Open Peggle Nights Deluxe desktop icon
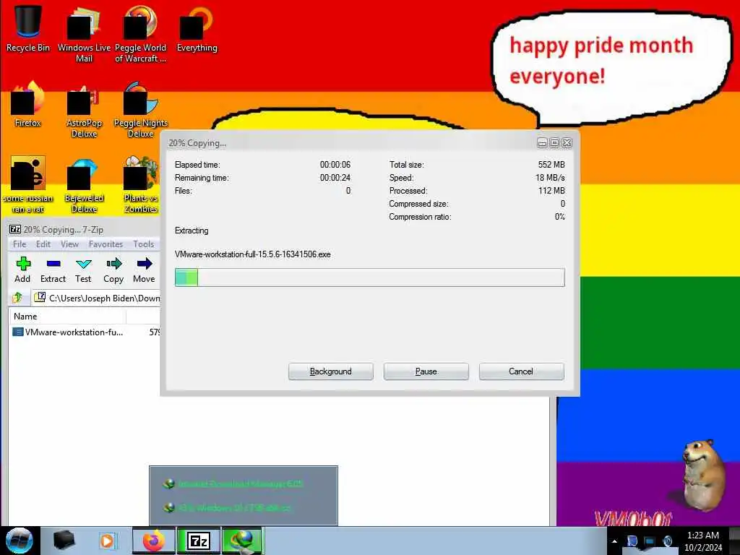The width and height of the screenshot is (740, 555). [x=140, y=108]
